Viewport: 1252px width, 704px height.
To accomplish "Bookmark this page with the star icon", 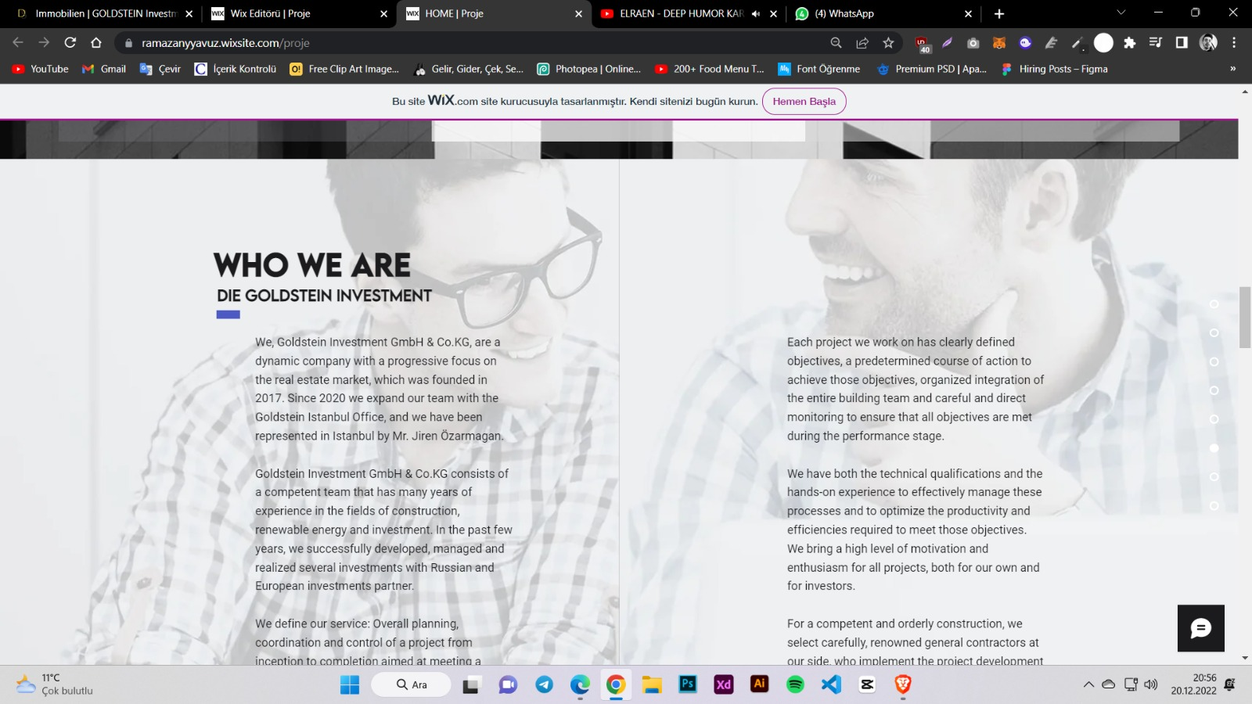I will 888,43.
